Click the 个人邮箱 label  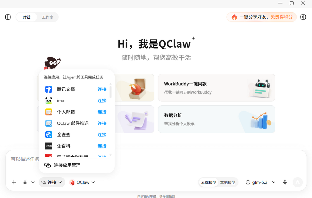click(66, 112)
